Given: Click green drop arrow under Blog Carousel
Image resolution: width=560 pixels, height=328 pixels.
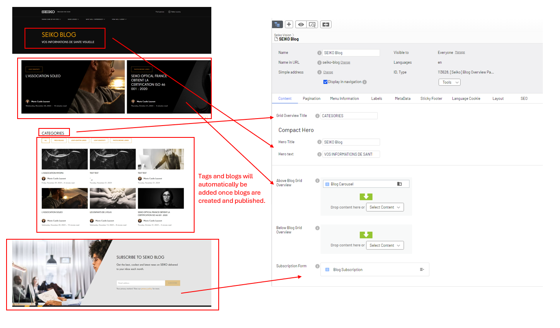Looking at the screenshot, I should pos(366,197).
